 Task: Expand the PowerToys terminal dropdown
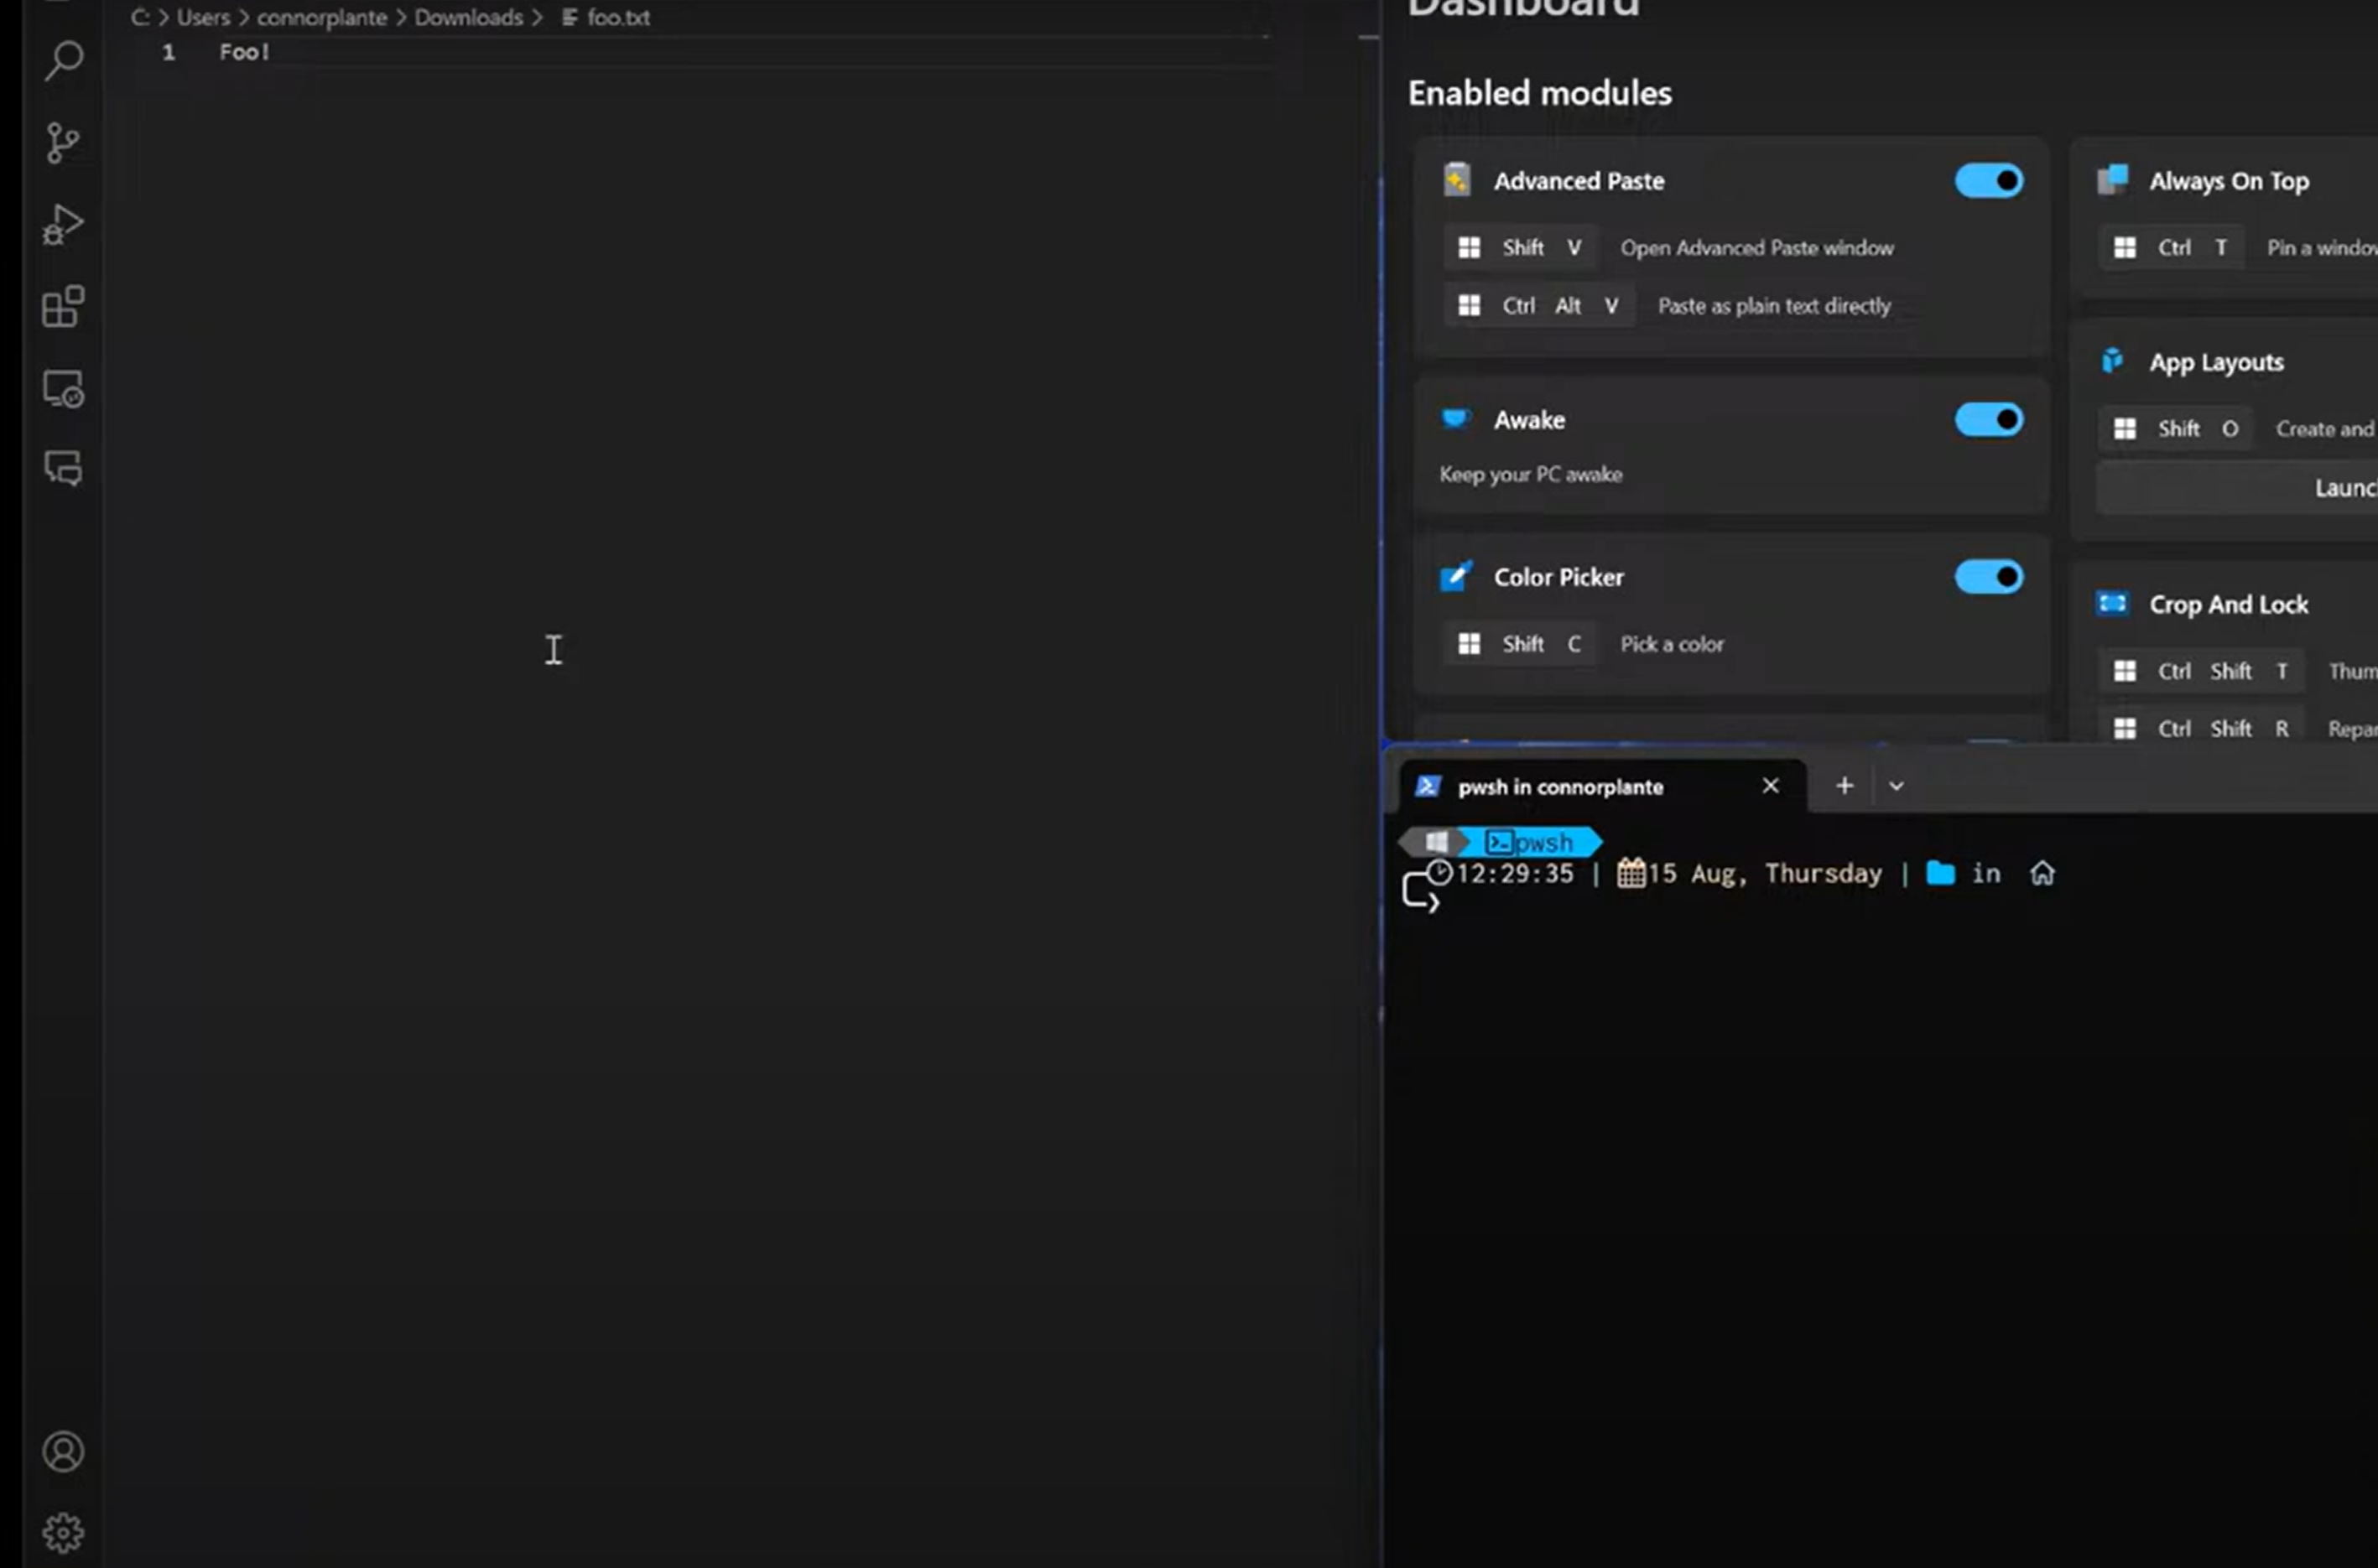tap(1897, 784)
